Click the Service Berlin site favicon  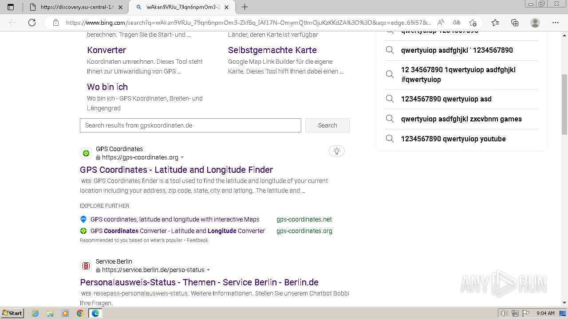(86, 266)
